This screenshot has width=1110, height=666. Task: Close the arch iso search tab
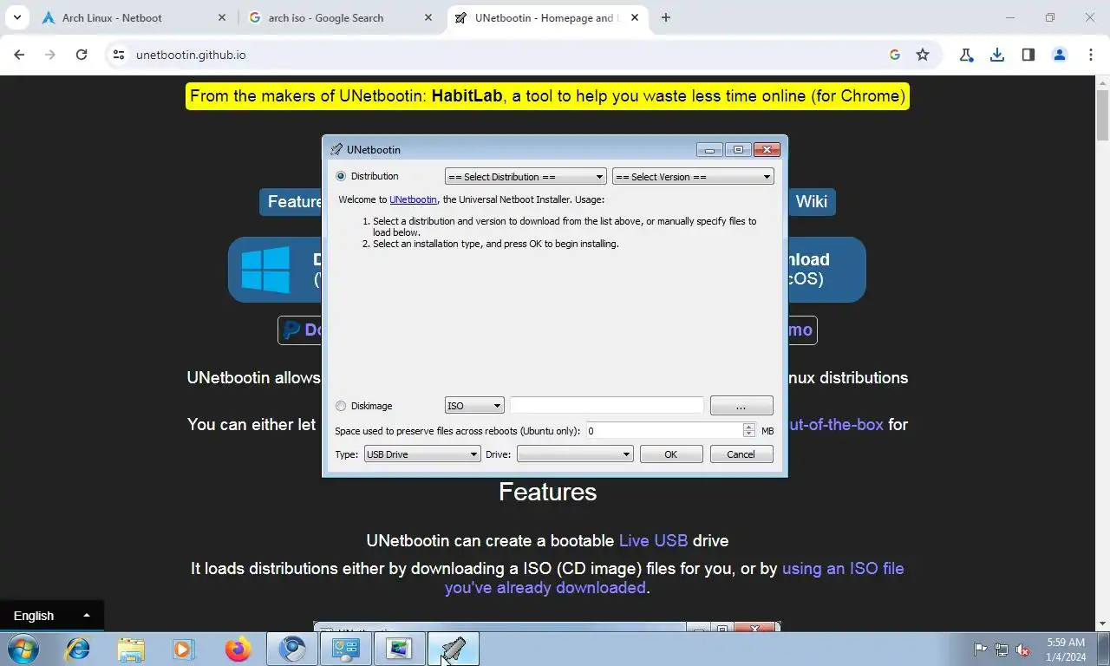[428, 17]
